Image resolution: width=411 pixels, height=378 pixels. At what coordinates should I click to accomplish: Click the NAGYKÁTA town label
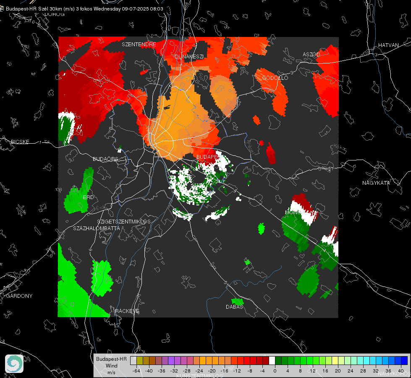[376, 183]
